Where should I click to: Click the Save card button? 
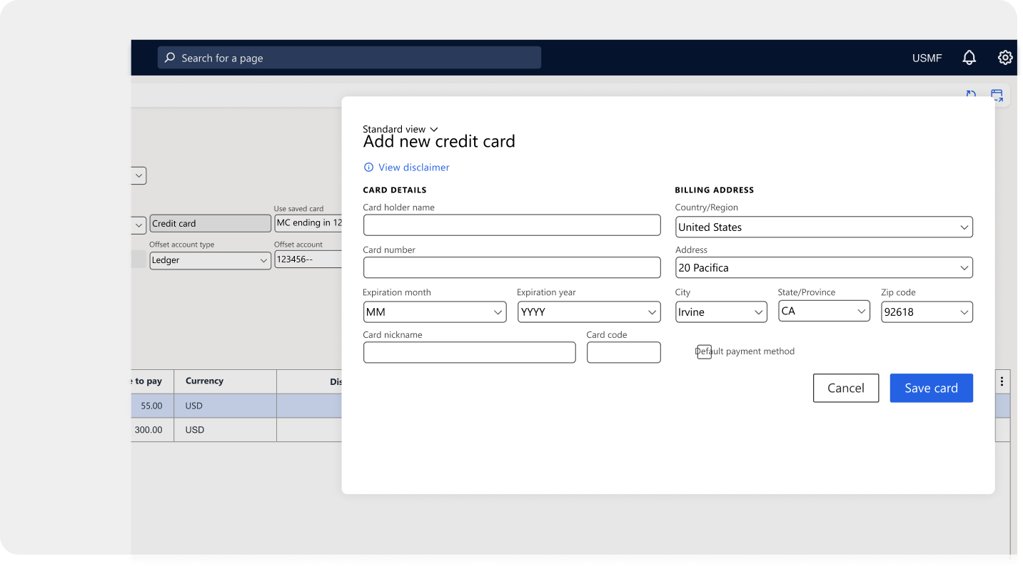click(931, 388)
